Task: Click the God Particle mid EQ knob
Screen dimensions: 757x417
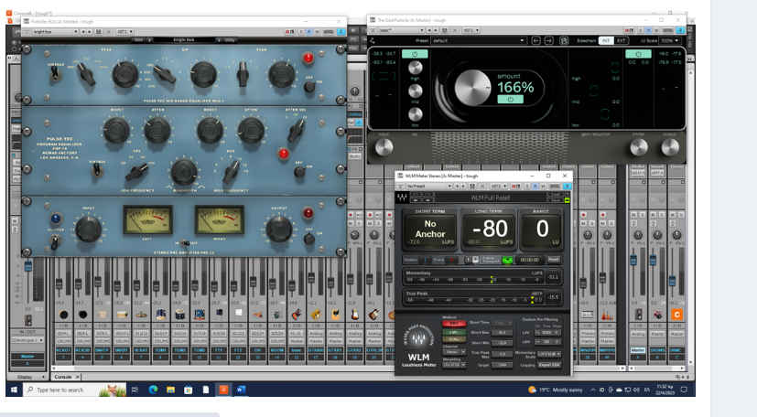Action: coord(416,91)
